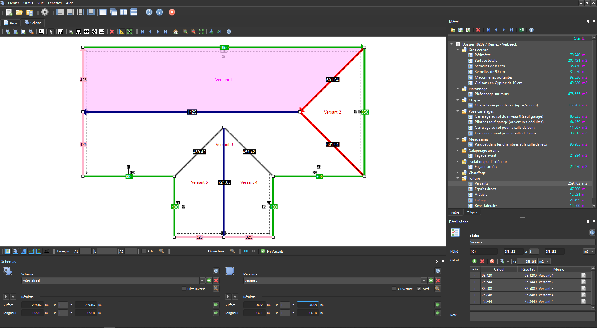Delete with red X in schema toolbar

click(112, 32)
